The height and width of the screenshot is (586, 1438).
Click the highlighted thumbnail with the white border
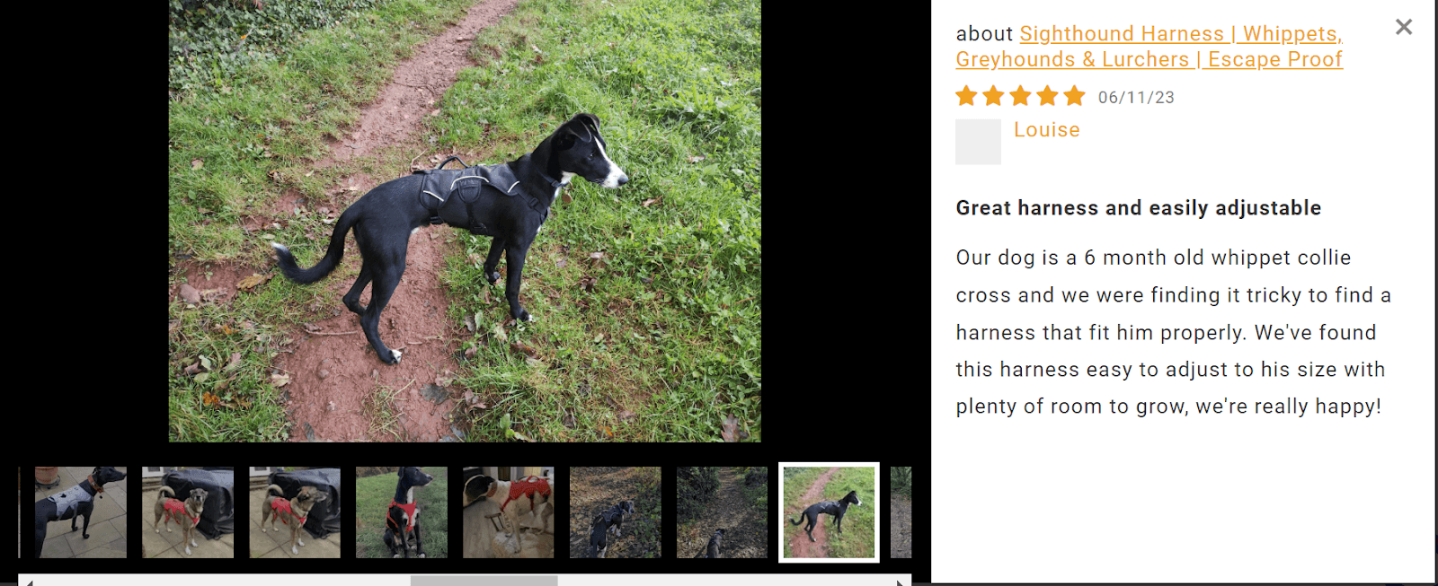829,512
